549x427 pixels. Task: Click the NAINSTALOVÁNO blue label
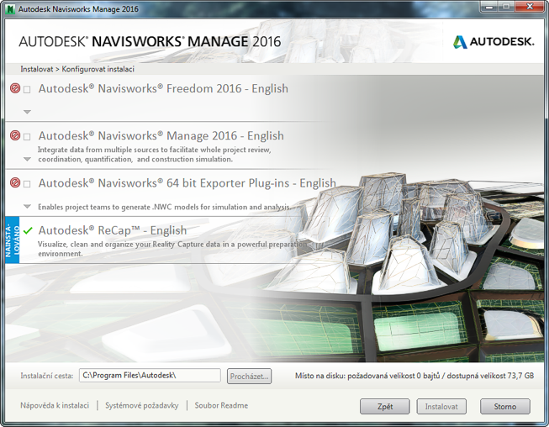[13, 240]
